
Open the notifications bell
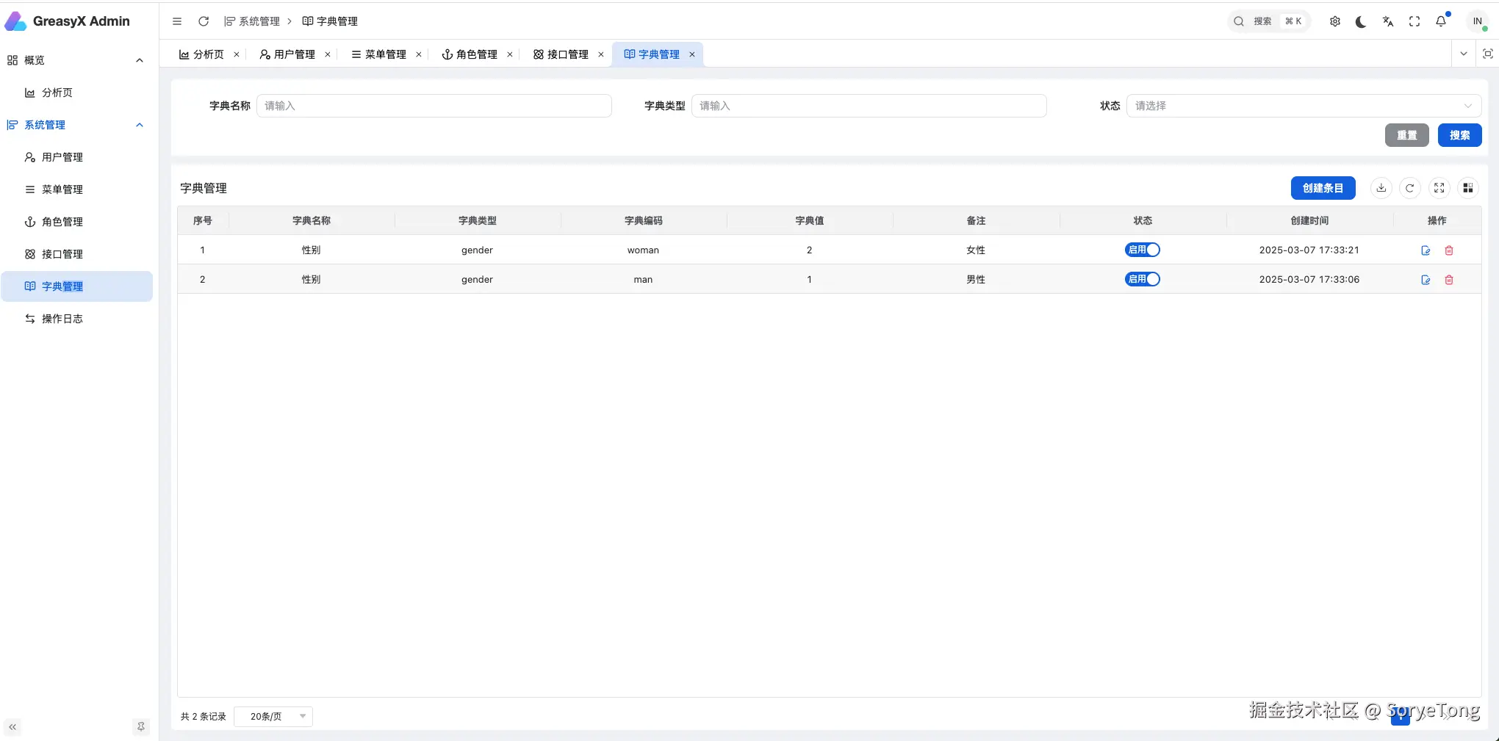coord(1441,21)
